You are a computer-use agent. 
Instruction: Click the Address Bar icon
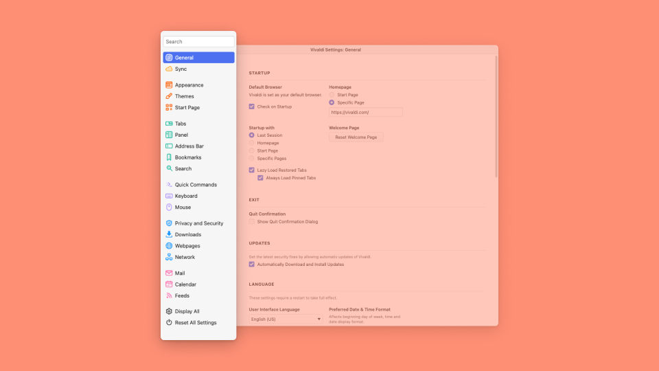169,146
